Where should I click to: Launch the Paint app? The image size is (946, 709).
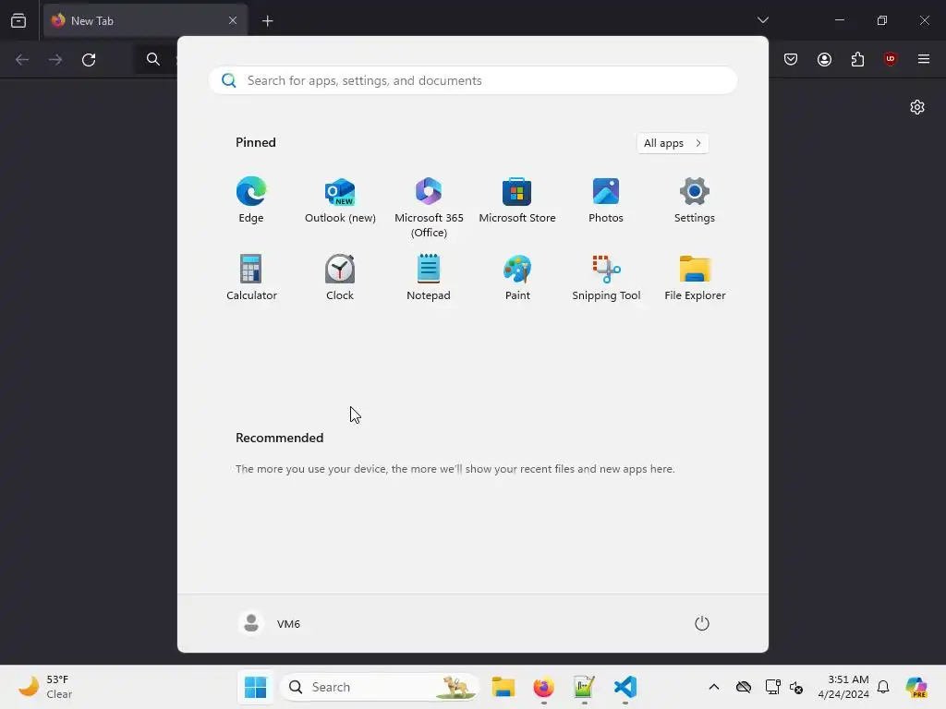point(517,277)
